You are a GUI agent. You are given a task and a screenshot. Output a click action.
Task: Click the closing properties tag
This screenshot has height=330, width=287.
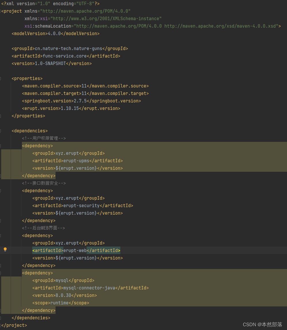[x=28, y=116]
